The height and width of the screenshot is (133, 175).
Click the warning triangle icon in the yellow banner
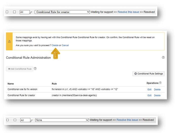(9, 41)
